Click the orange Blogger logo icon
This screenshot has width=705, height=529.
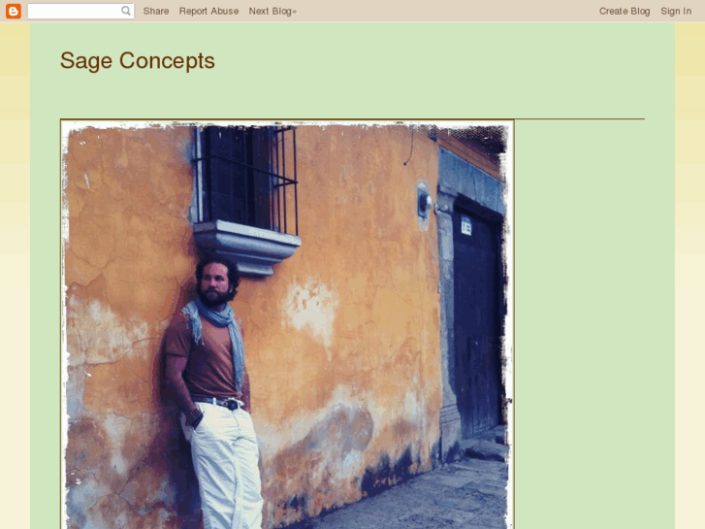pyautogui.click(x=14, y=11)
